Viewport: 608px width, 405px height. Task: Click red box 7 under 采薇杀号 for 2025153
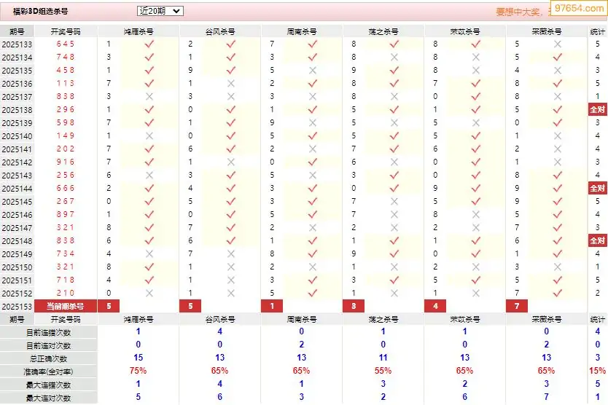pos(517,306)
